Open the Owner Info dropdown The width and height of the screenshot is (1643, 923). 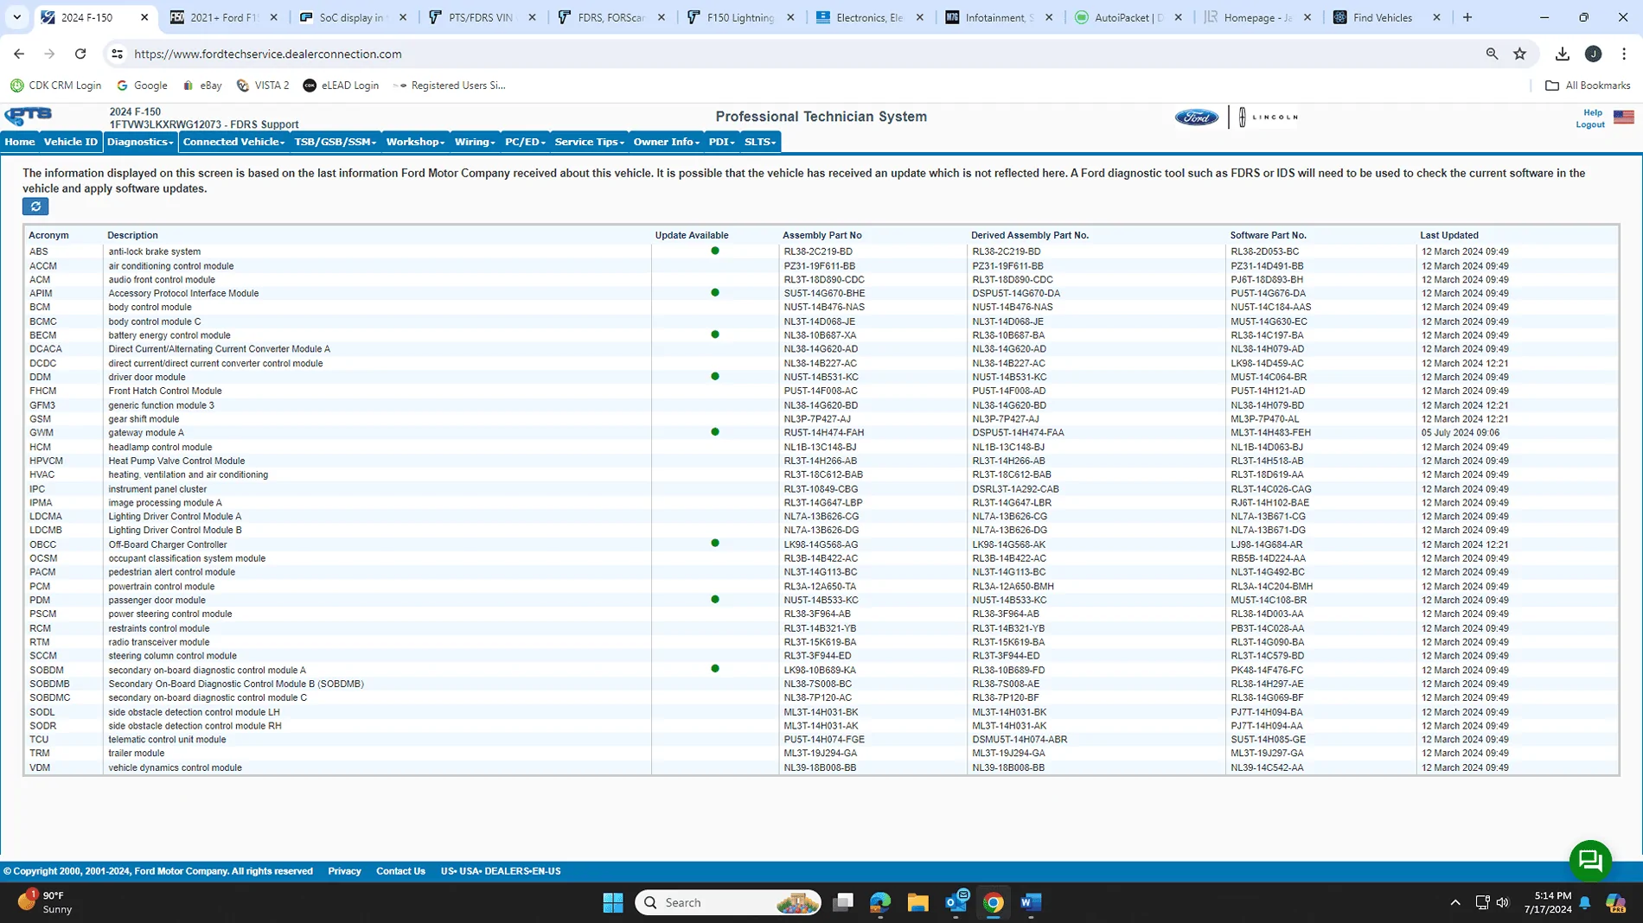point(666,142)
